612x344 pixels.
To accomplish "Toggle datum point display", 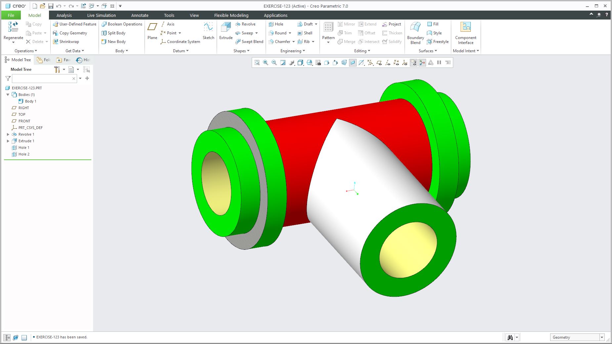I will click(396, 63).
